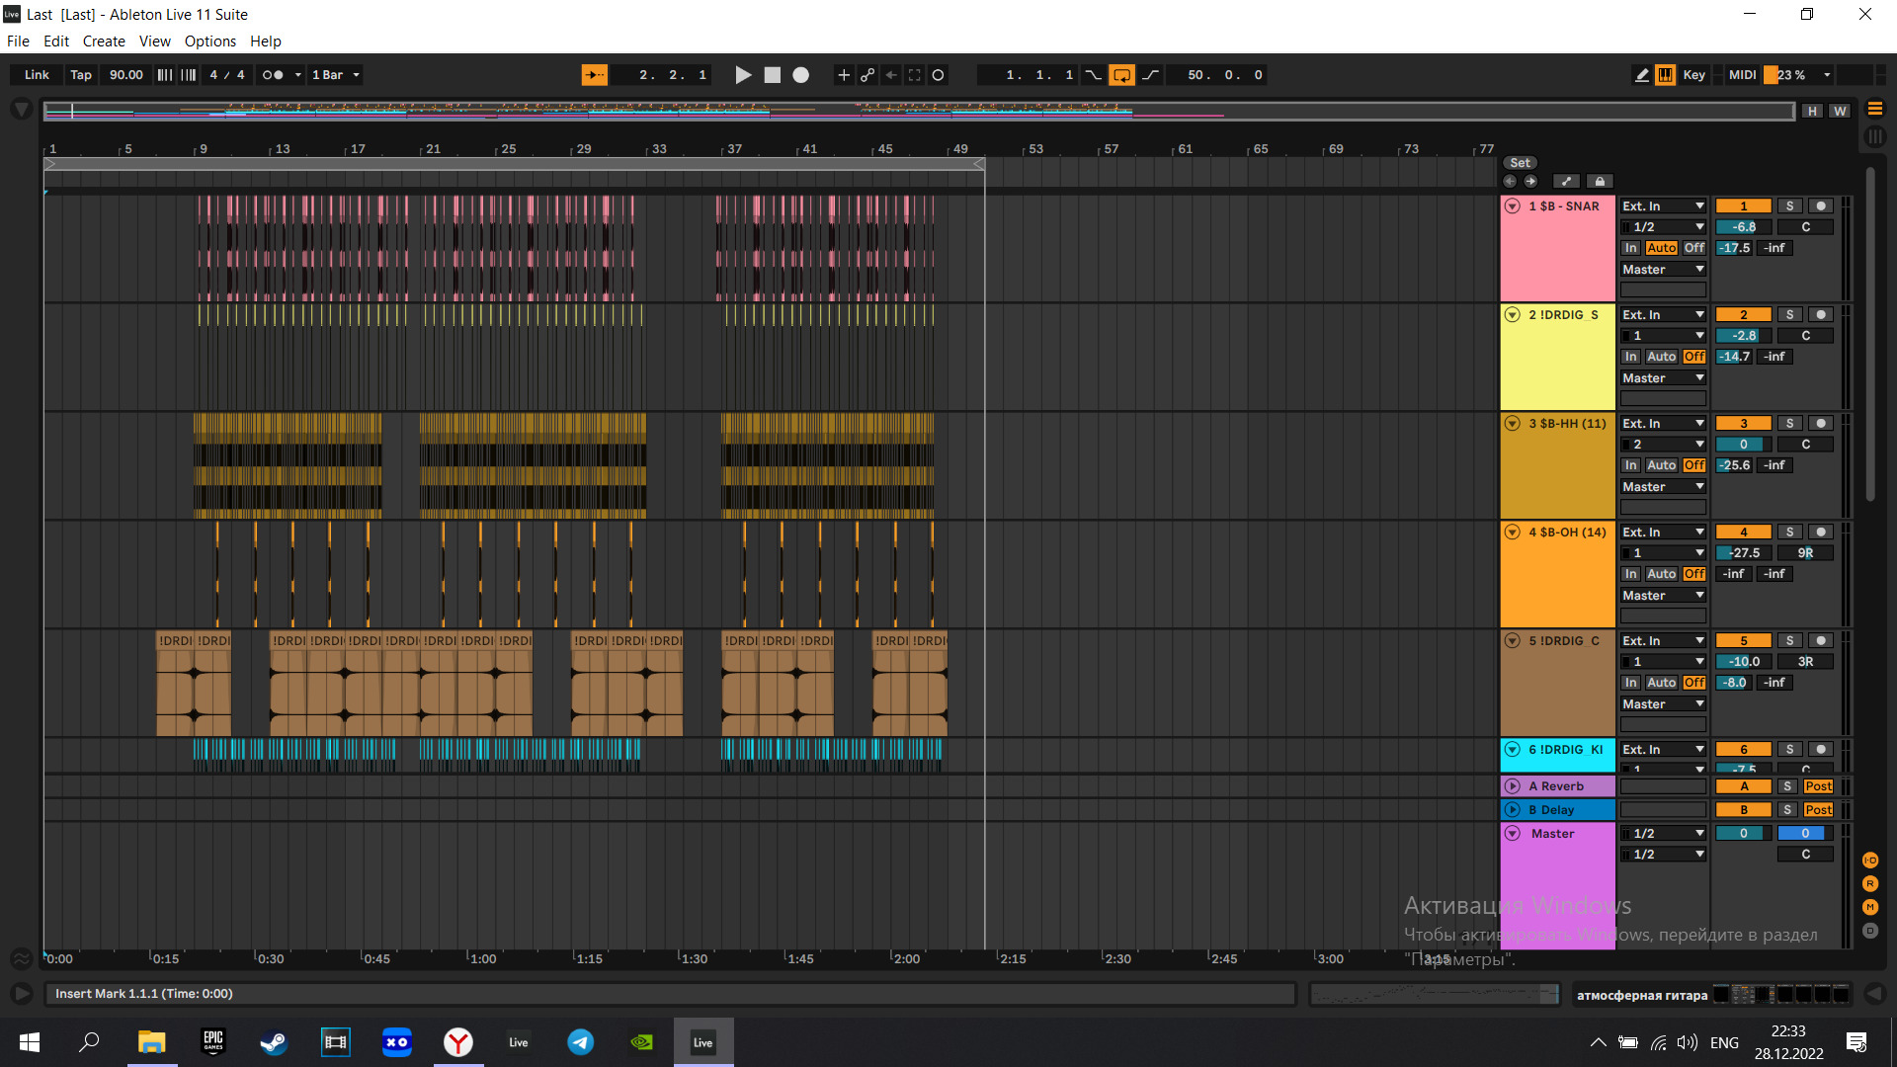Screen dimensions: 1897x1067
Task: Collapse track 1 $B - SNAR
Action: (x=1512, y=206)
